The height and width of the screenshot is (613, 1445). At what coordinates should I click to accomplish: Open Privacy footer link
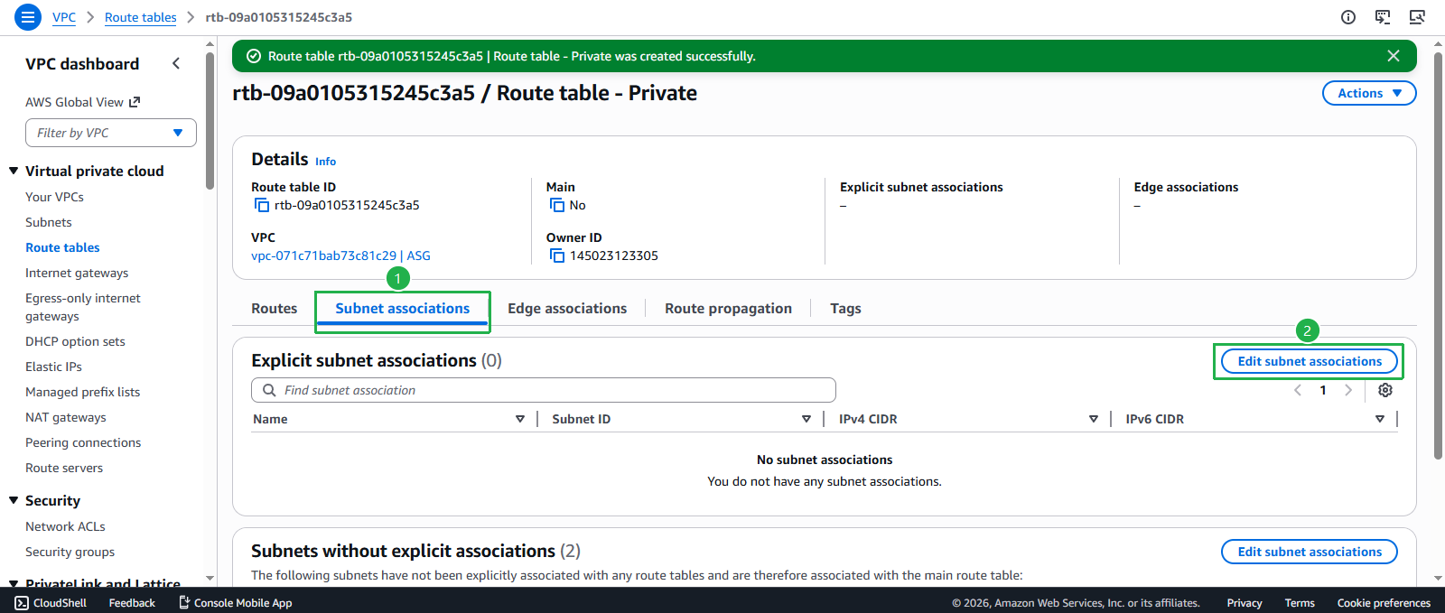(x=1245, y=603)
